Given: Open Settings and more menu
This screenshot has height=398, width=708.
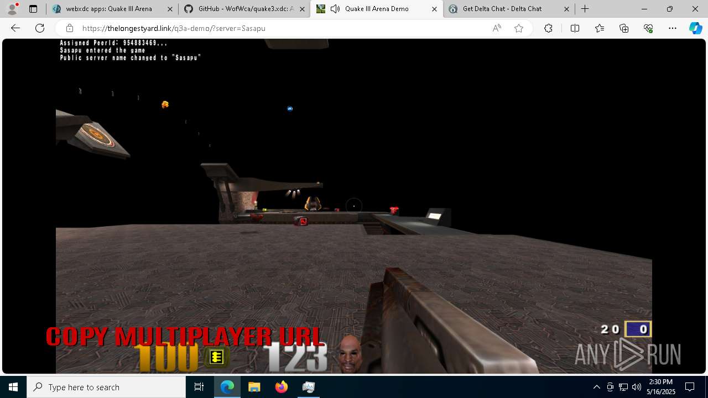Looking at the screenshot, I should pos(673,28).
